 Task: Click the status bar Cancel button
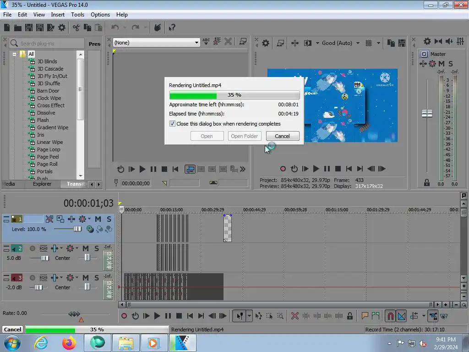12,330
